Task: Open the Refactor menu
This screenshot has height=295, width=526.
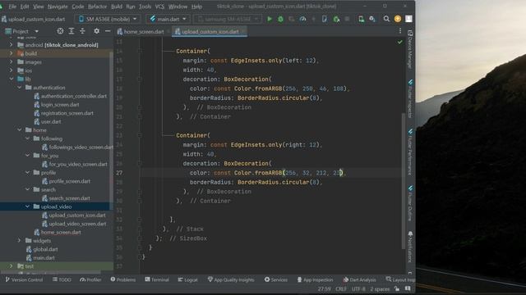Action: tap(97, 7)
